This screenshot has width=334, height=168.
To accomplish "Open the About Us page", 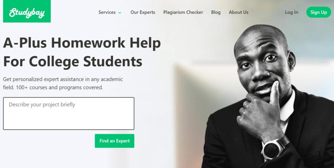I will 239,12.
